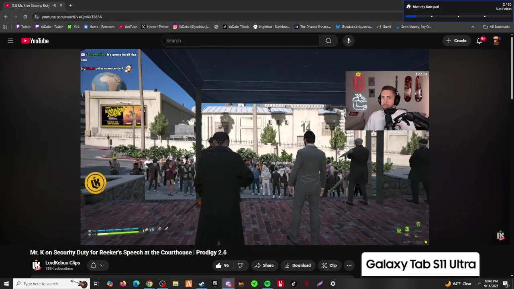Click the video title text
Viewport: 514px width, 289px height.
click(x=128, y=252)
